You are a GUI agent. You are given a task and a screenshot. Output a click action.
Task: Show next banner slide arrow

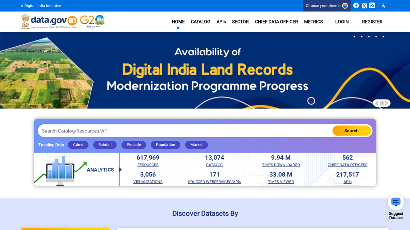[x=386, y=103]
